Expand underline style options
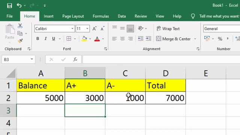Image resolution: width=240 pixels, height=135 pixels. tap(60, 39)
